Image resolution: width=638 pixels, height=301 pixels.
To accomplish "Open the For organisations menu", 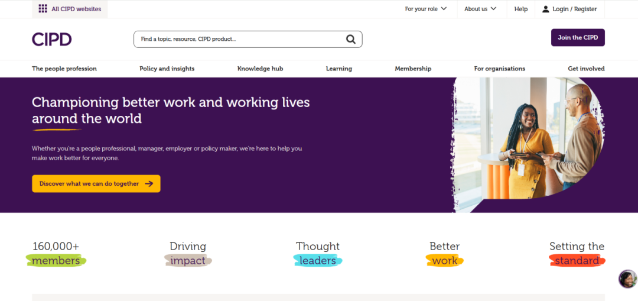I will click(499, 69).
